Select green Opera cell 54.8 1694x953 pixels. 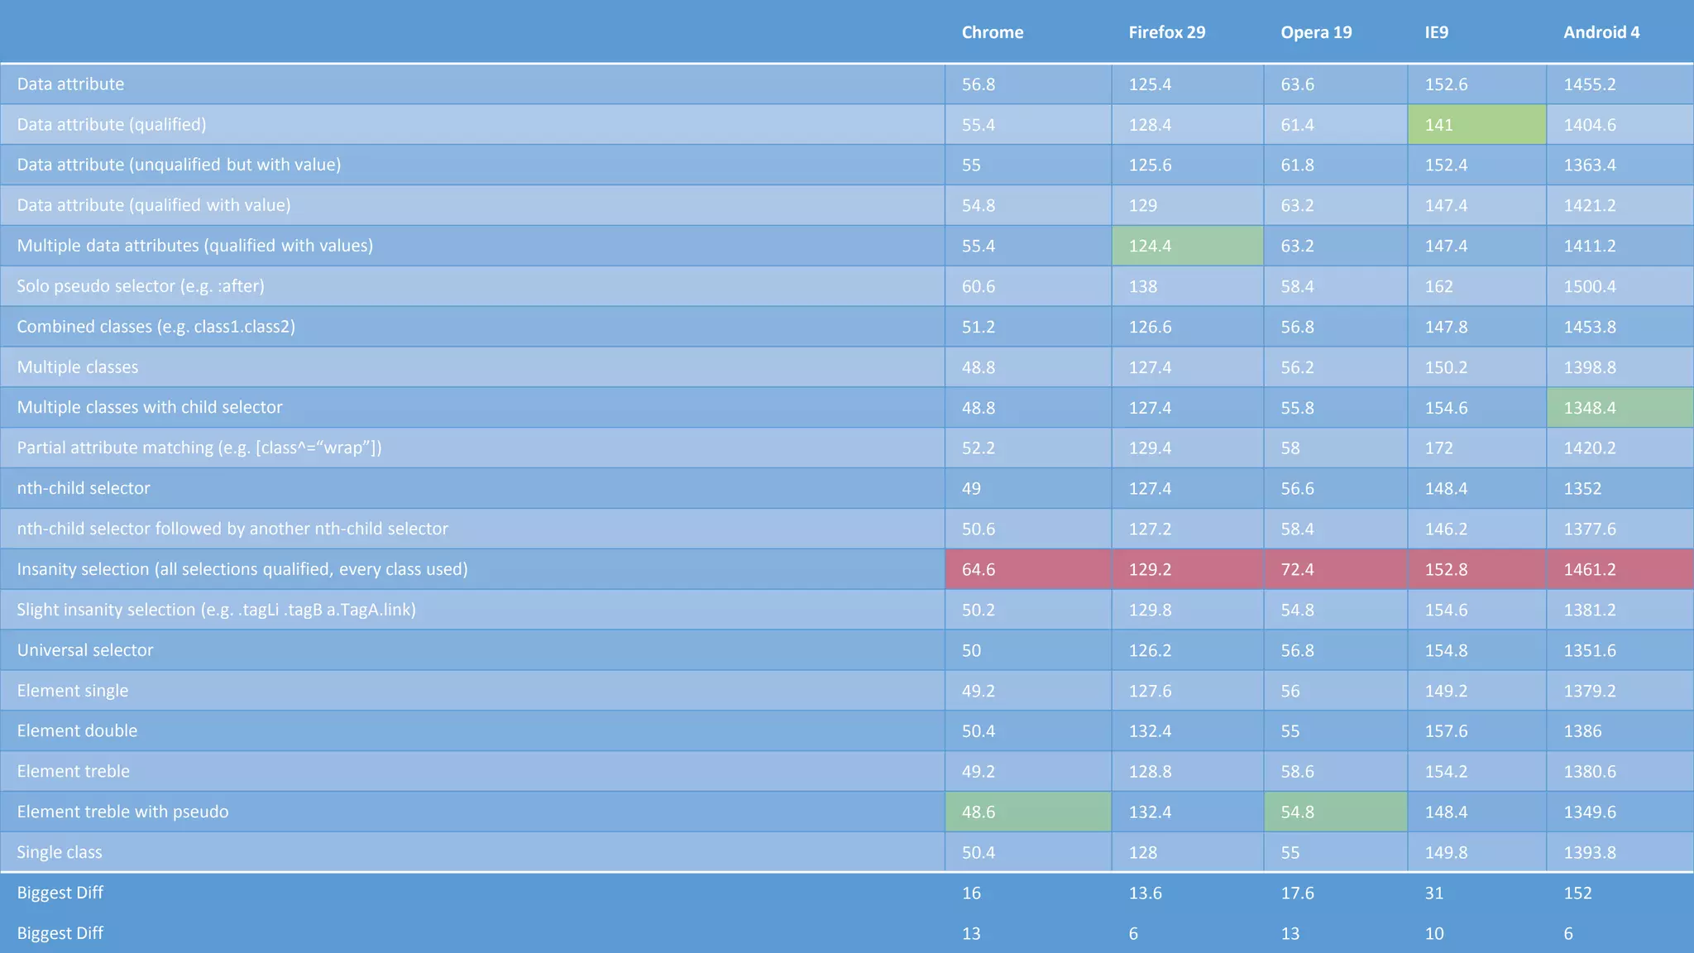pyautogui.click(x=1335, y=812)
